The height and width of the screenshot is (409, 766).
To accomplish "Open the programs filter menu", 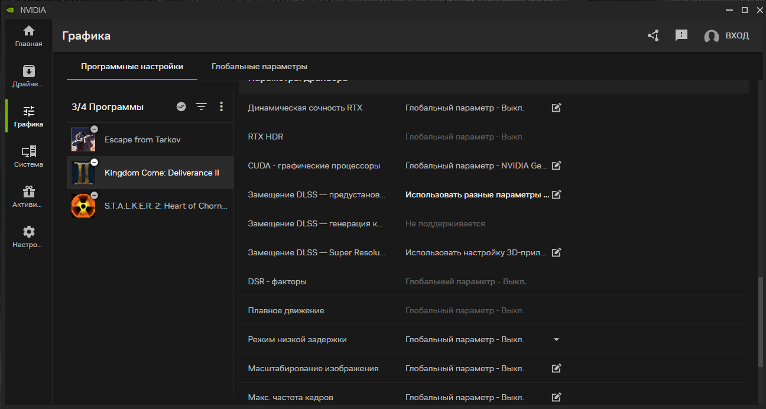I will tap(202, 107).
